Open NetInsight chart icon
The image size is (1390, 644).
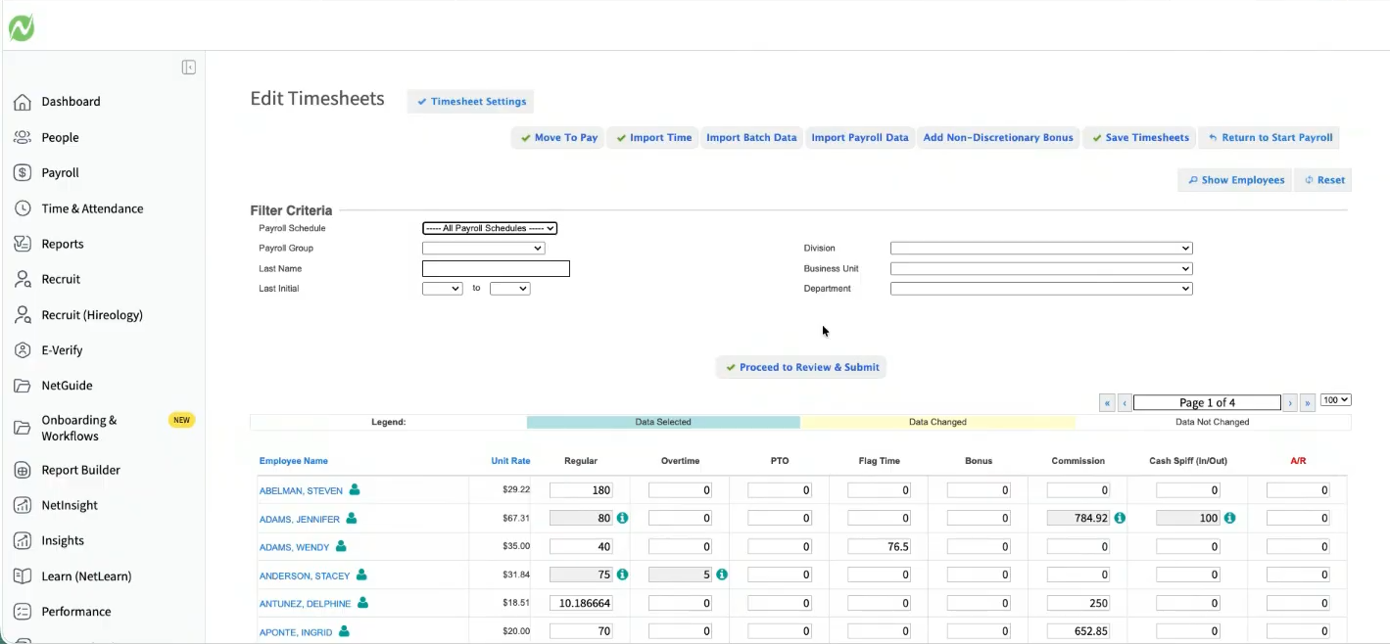pyautogui.click(x=23, y=505)
